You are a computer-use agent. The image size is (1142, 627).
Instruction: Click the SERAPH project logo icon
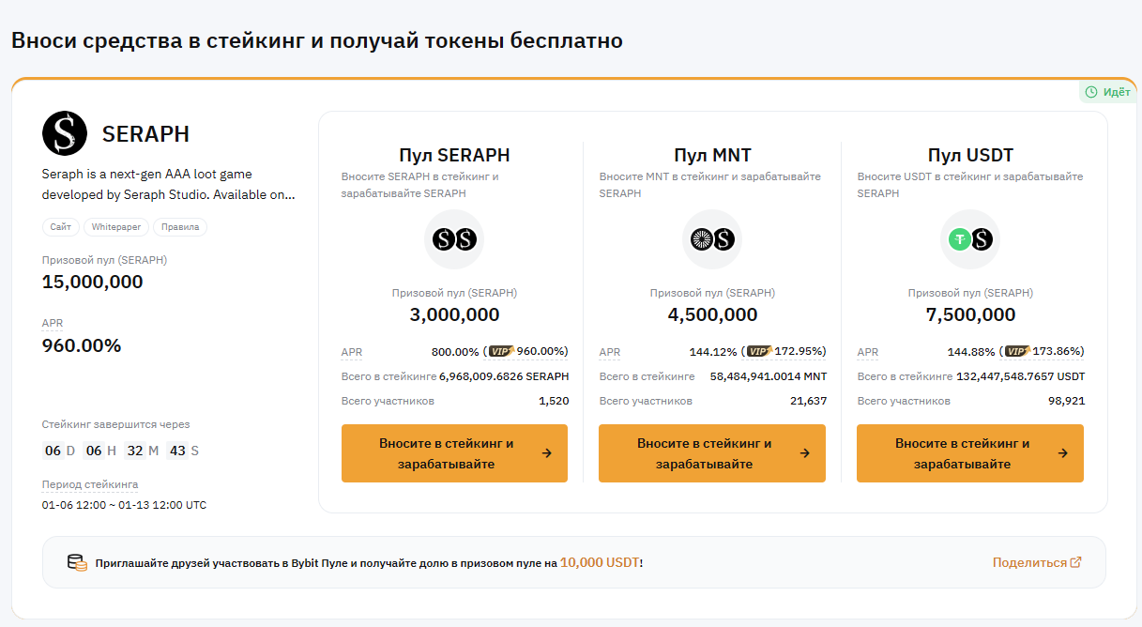[x=65, y=133]
